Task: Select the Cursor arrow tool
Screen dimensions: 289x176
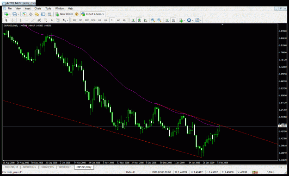Action: coord(6,20)
